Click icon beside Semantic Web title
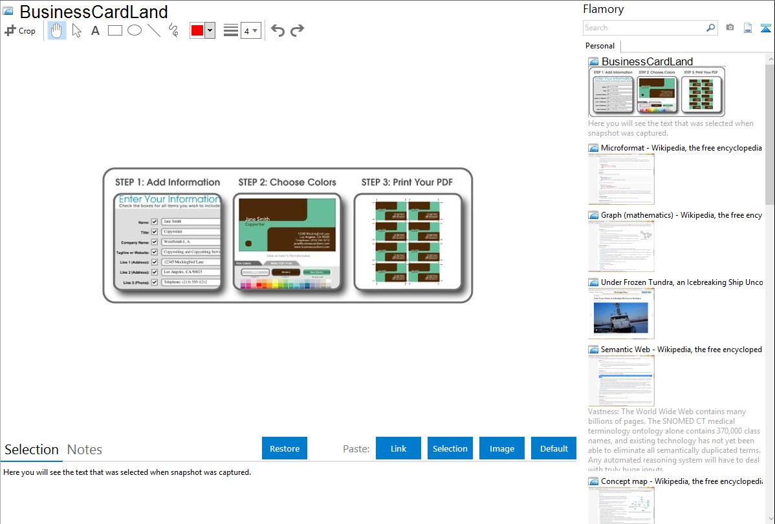Screen dimensions: 775x524 (593, 350)
